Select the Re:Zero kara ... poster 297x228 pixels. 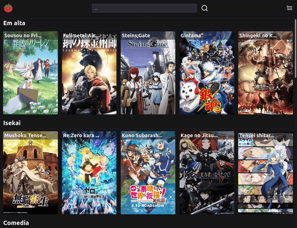[x=89, y=173]
